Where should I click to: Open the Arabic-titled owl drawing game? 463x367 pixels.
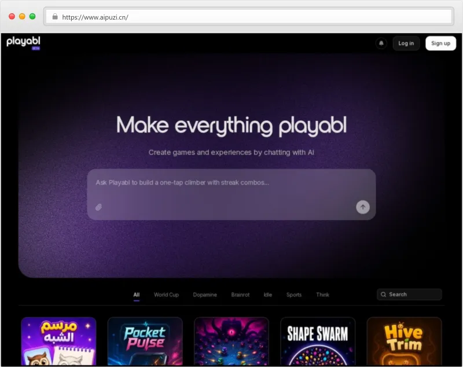(x=58, y=342)
